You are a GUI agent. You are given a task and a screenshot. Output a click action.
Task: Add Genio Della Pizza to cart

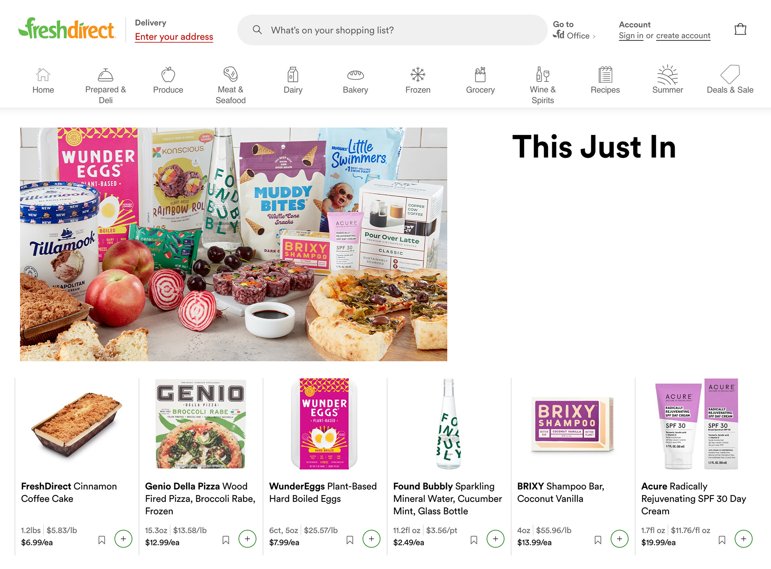point(247,539)
